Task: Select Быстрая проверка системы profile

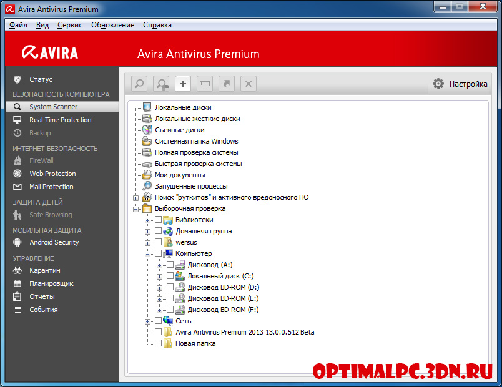Action: tap(199, 164)
